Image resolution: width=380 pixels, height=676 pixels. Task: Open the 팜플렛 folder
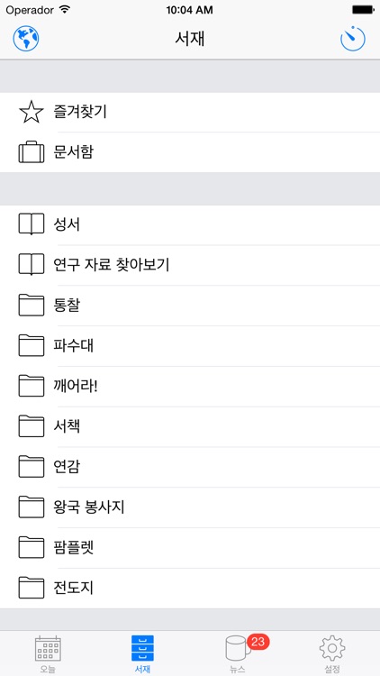tap(190, 547)
